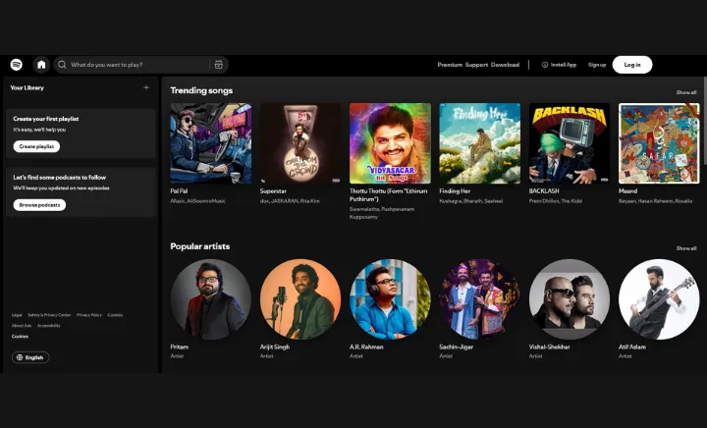Click 'Prem Dhillon, The Kidd' artist text

click(x=556, y=201)
